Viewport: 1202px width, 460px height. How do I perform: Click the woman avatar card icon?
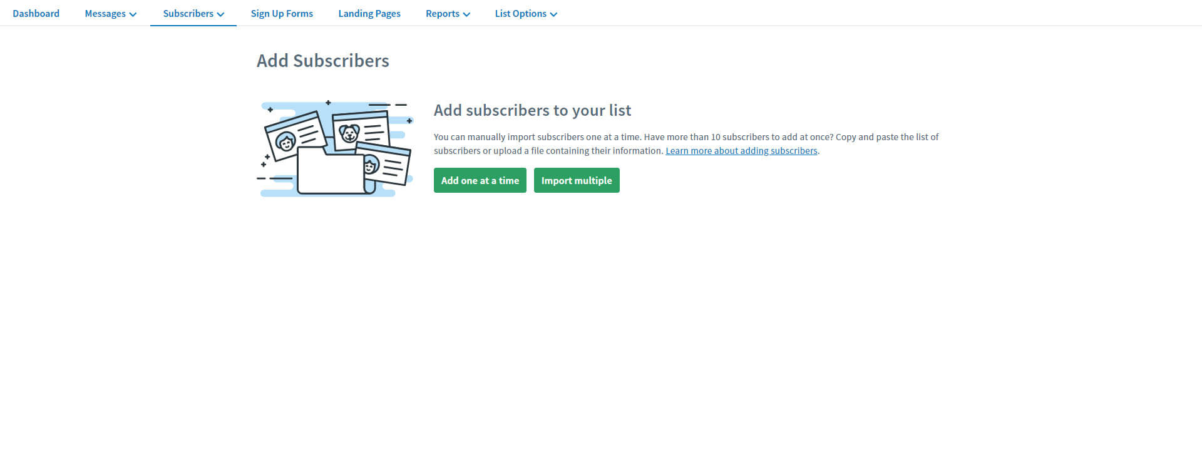tap(295, 135)
